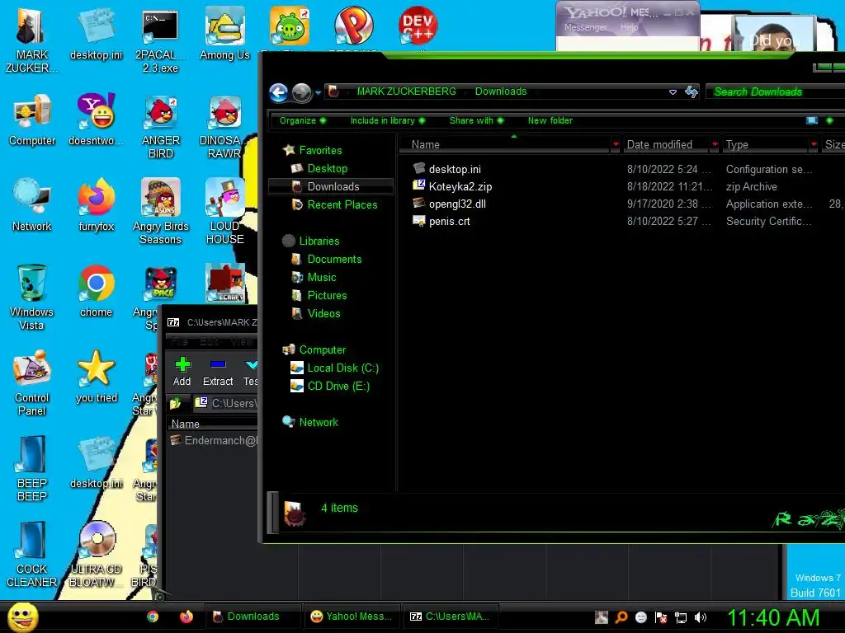Open Local Disk (C:) in the navigation pane

click(342, 368)
